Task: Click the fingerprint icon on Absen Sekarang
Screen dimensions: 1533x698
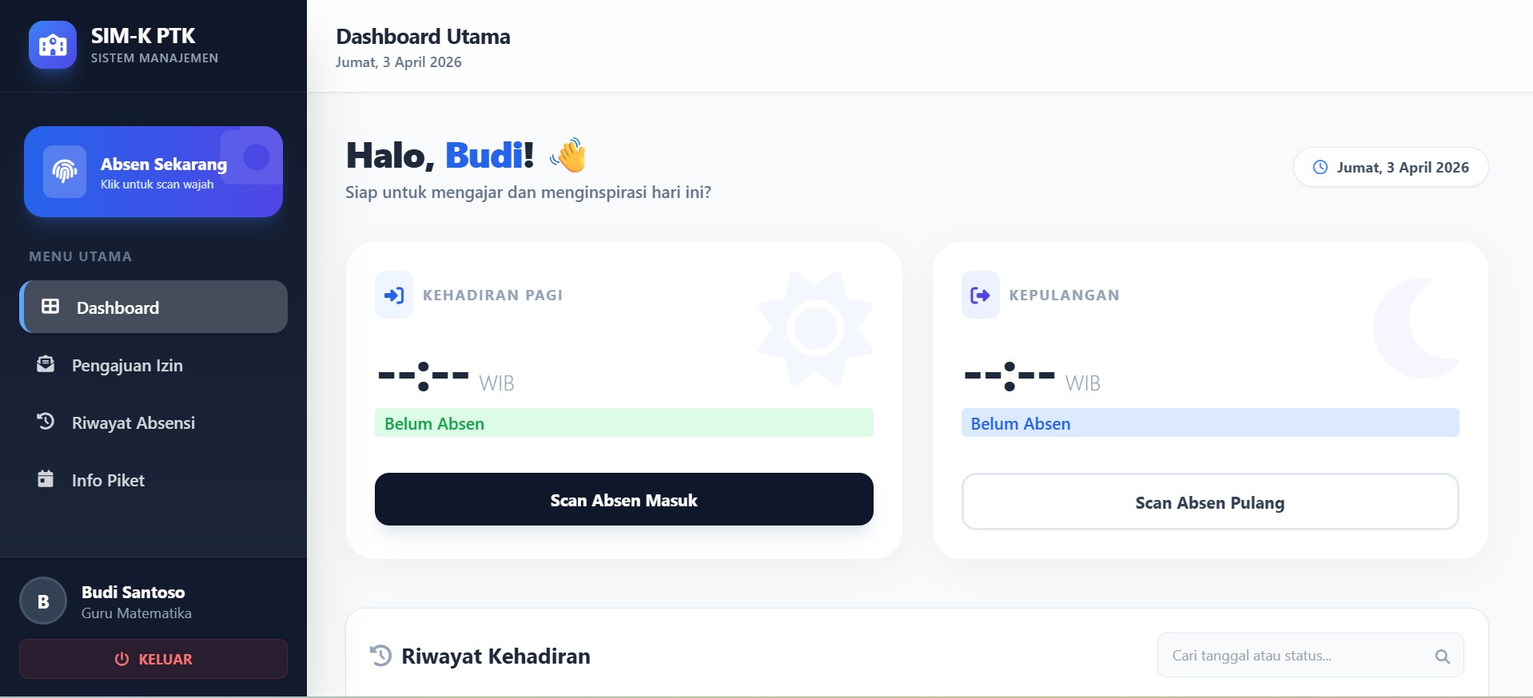Action: [65, 171]
